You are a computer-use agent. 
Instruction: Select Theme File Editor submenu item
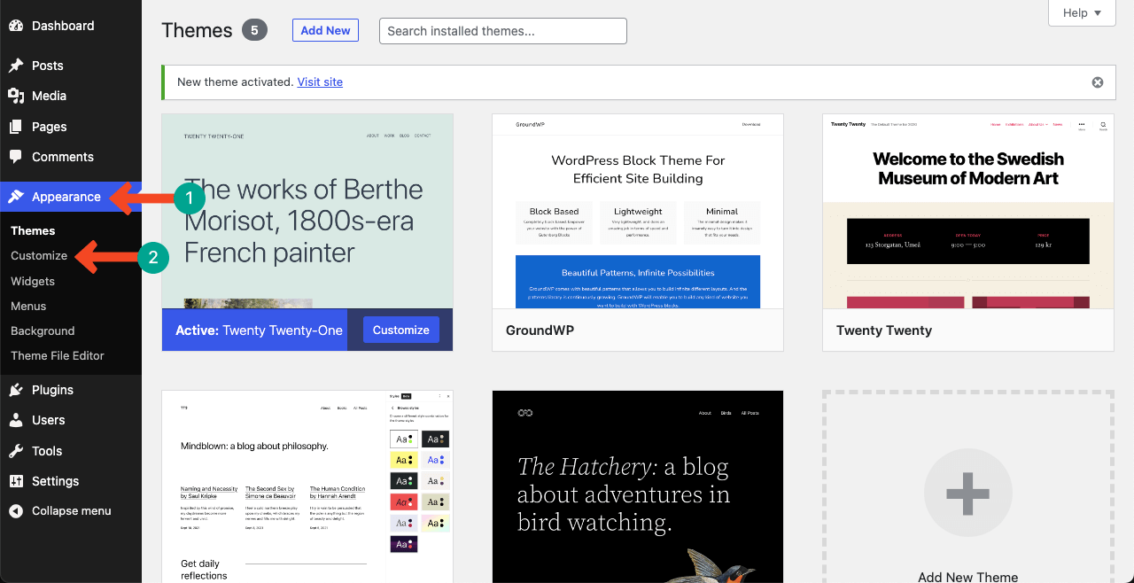[58, 355]
